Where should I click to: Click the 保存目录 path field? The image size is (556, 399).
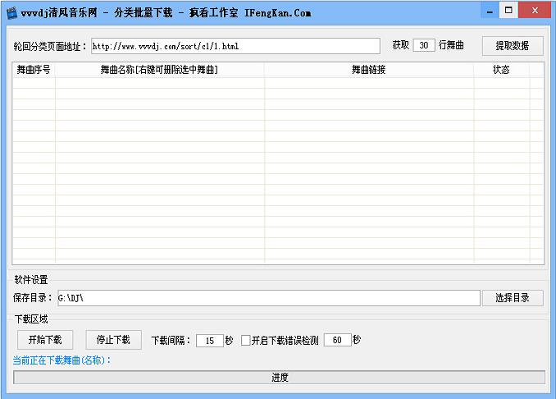tap(267, 298)
